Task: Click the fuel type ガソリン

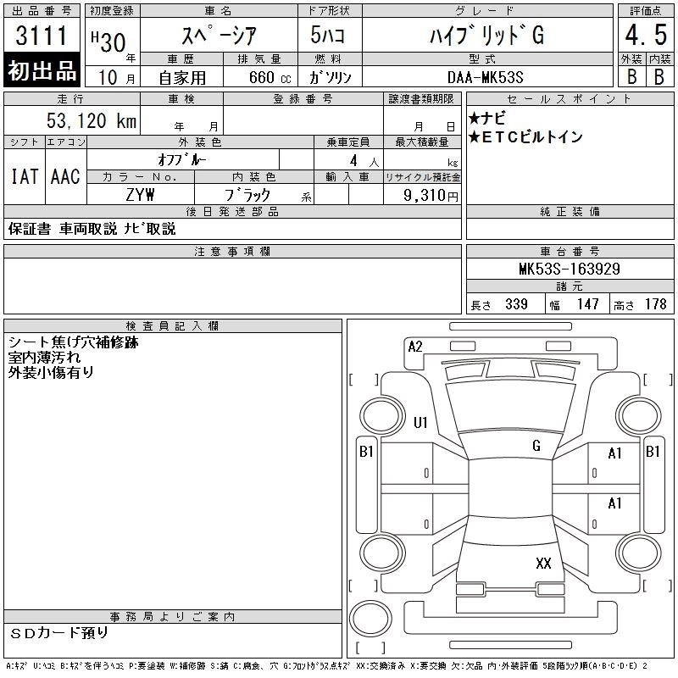Action: [330, 77]
